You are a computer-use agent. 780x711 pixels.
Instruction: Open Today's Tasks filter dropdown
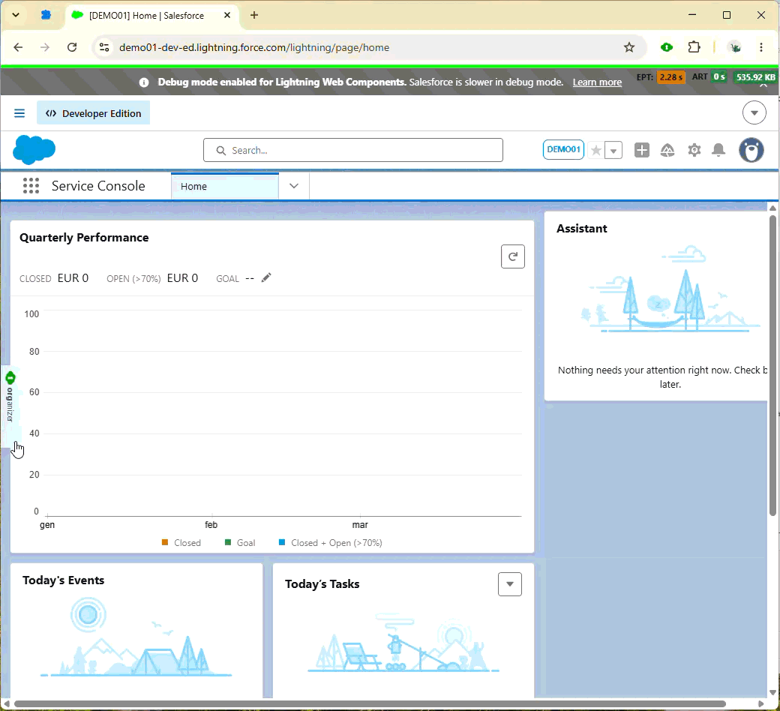point(509,584)
